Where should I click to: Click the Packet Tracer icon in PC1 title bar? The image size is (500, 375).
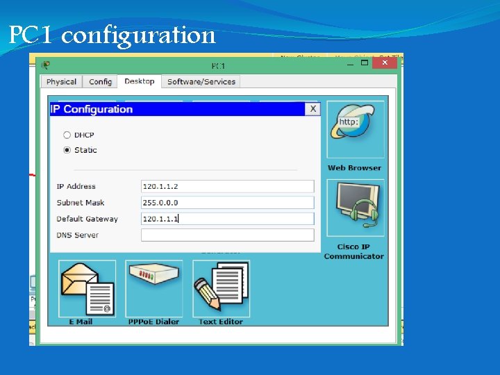46,65
